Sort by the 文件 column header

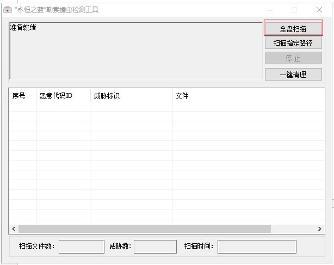(x=249, y=96)
